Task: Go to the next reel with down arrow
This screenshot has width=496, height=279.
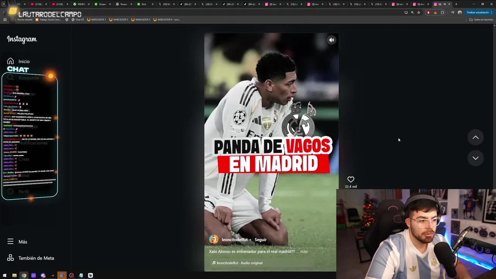Action: pyautogui.click(x=475, y=158)
